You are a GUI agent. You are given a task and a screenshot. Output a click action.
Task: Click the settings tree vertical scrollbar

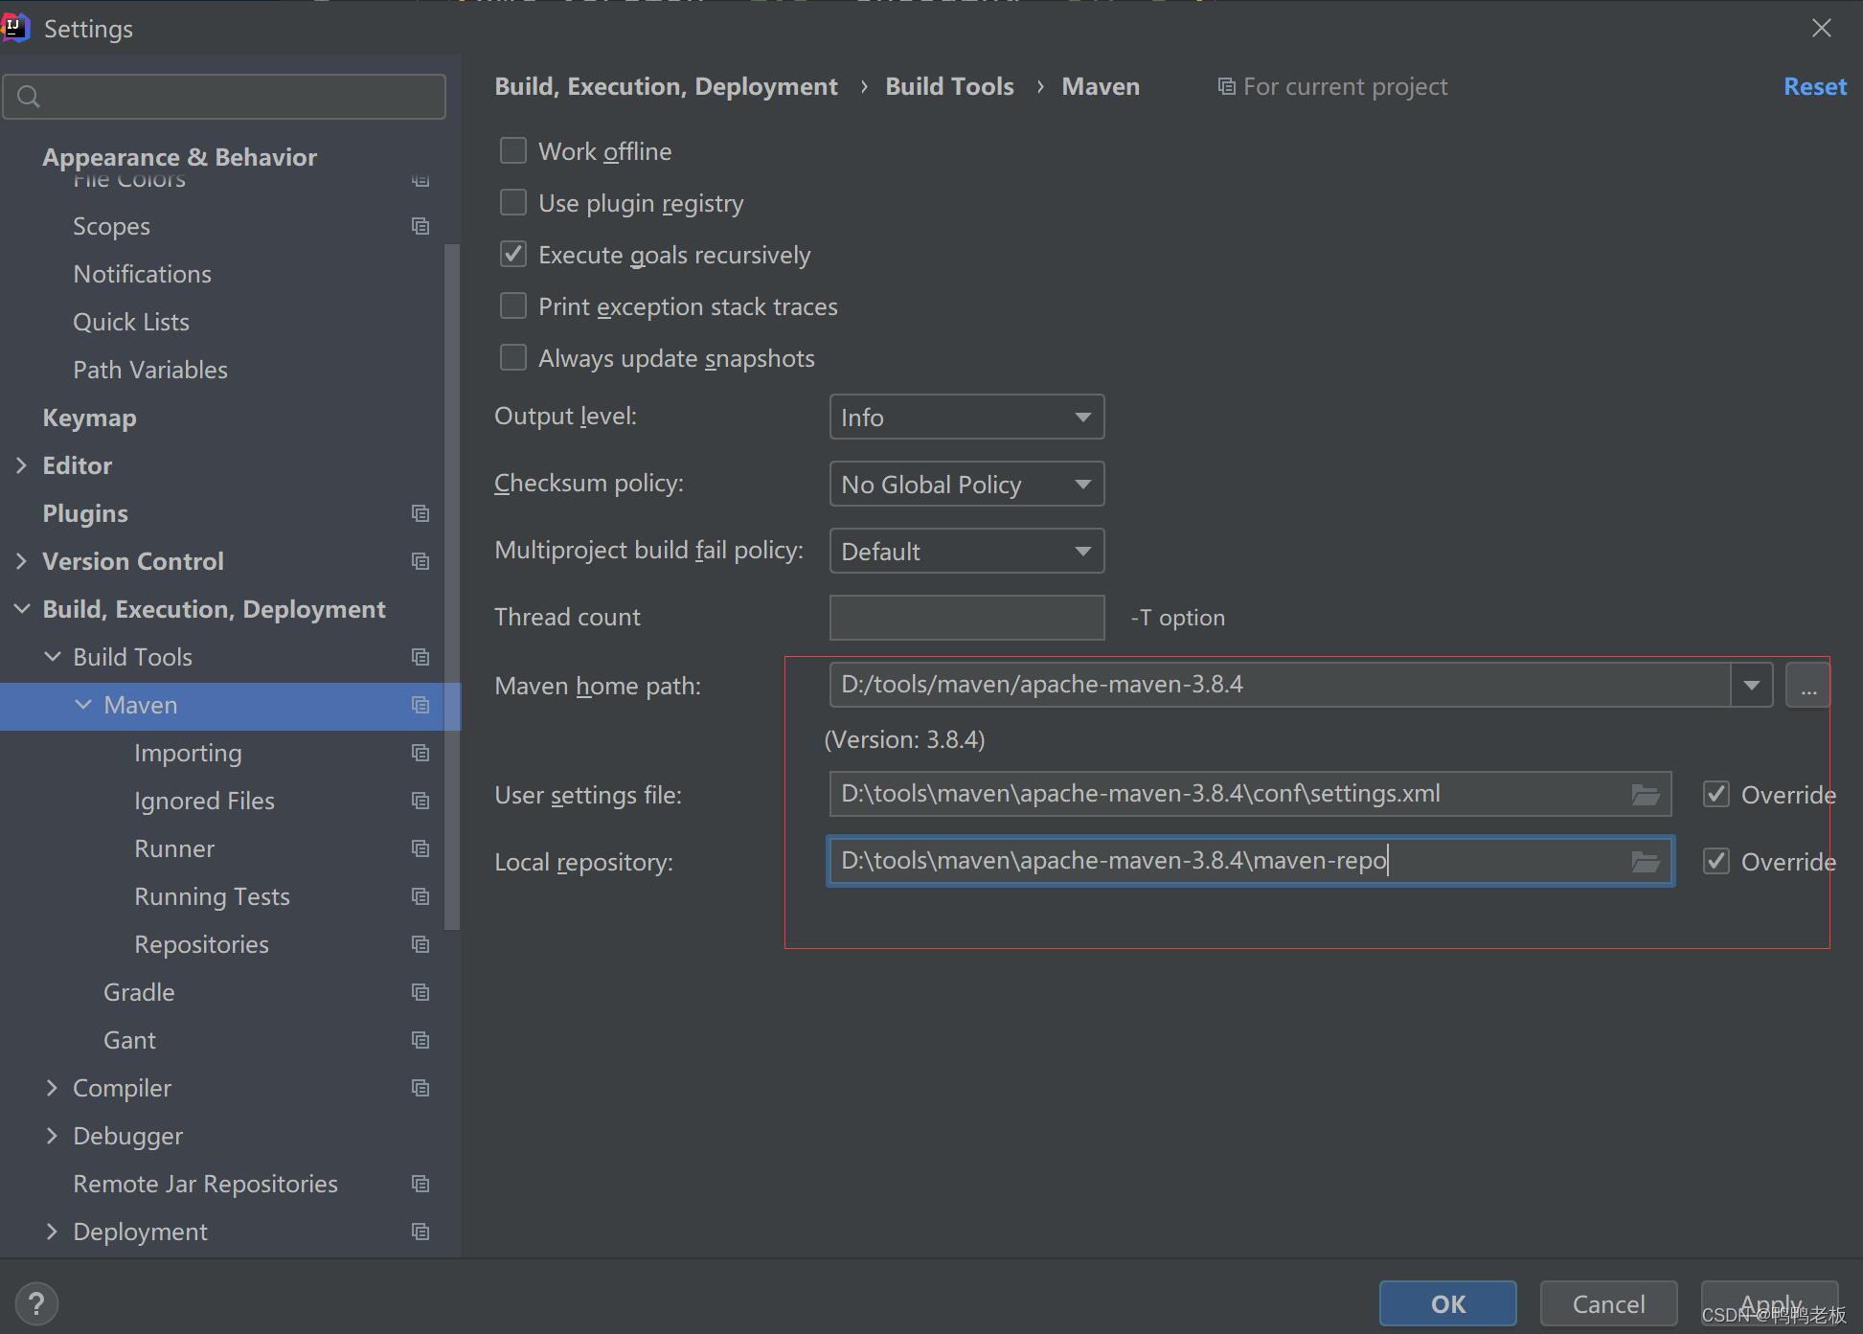pos(452,586)
